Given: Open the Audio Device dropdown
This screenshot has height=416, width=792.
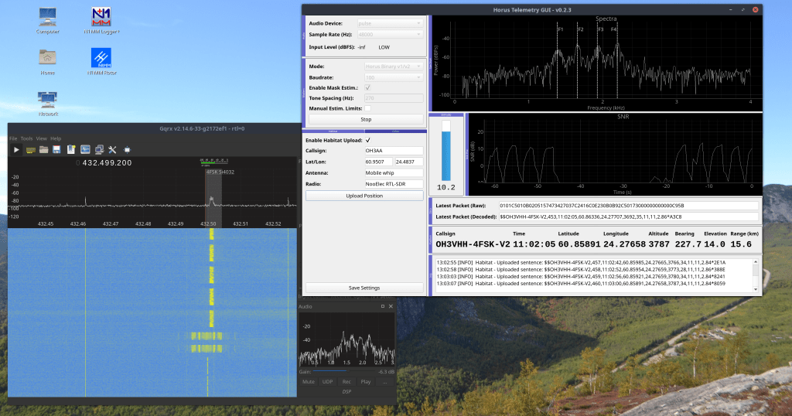Looking at the screenshot, I should tap(389, 24).
